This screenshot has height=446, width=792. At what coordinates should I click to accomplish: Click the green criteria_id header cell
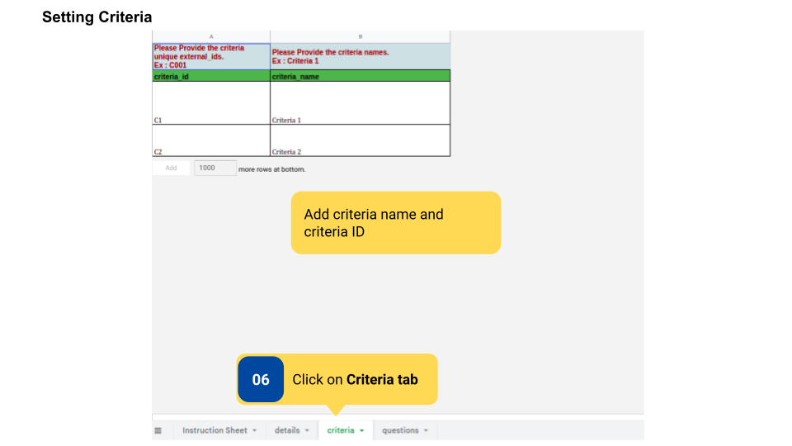click(x=211, y=76)
